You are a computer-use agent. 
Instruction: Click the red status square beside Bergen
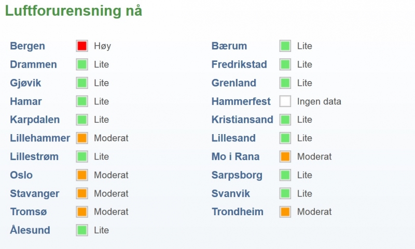click(82, 46)
